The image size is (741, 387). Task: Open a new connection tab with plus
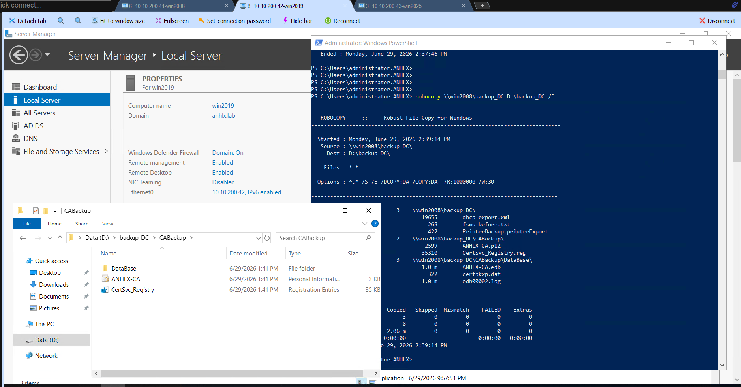pos(482,6)
